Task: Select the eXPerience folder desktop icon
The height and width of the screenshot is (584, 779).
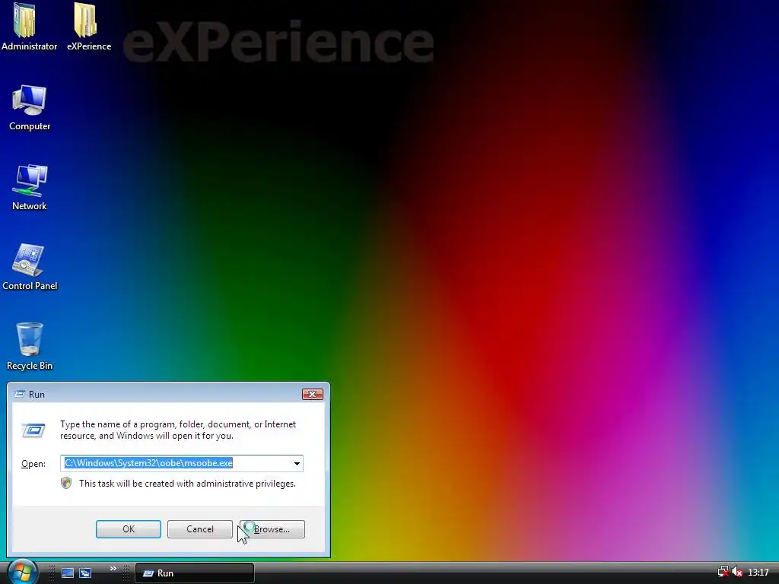Action: click(x=89, y=26)
